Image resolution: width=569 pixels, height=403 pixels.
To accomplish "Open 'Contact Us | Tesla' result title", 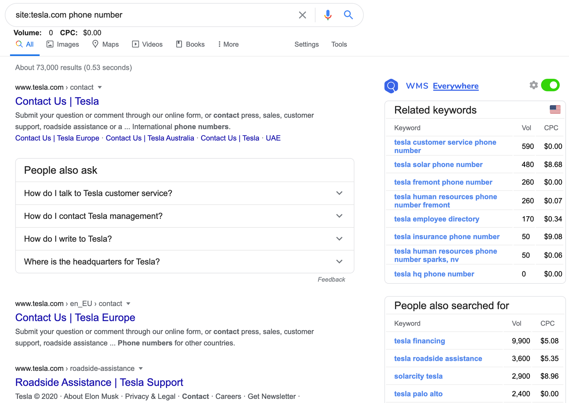I will 57,101.
